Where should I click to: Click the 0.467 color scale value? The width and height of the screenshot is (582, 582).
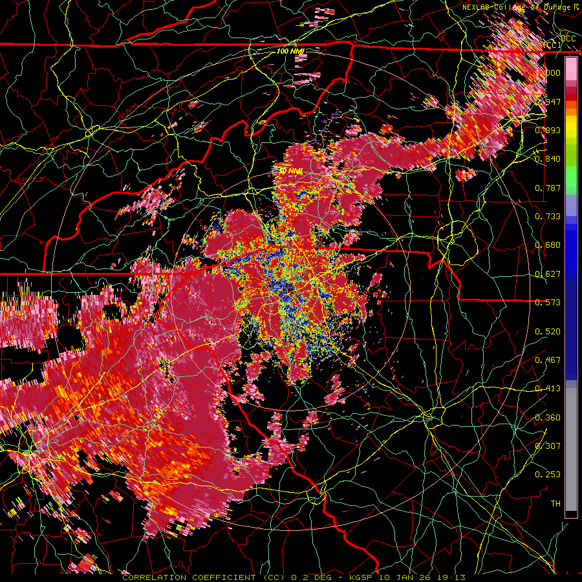tap(548, 360)
